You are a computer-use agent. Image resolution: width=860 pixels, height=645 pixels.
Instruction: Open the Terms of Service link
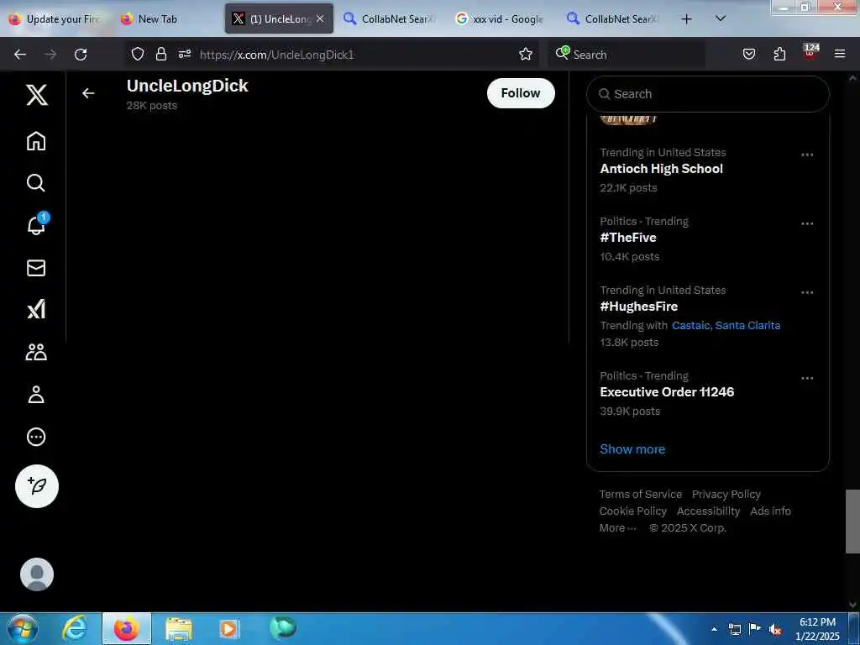640,494
